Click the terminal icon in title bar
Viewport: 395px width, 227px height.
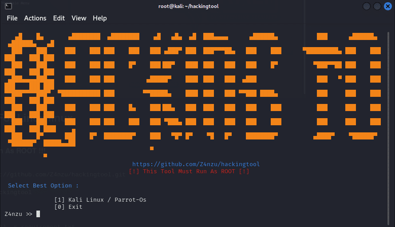(x=8, y=6)
